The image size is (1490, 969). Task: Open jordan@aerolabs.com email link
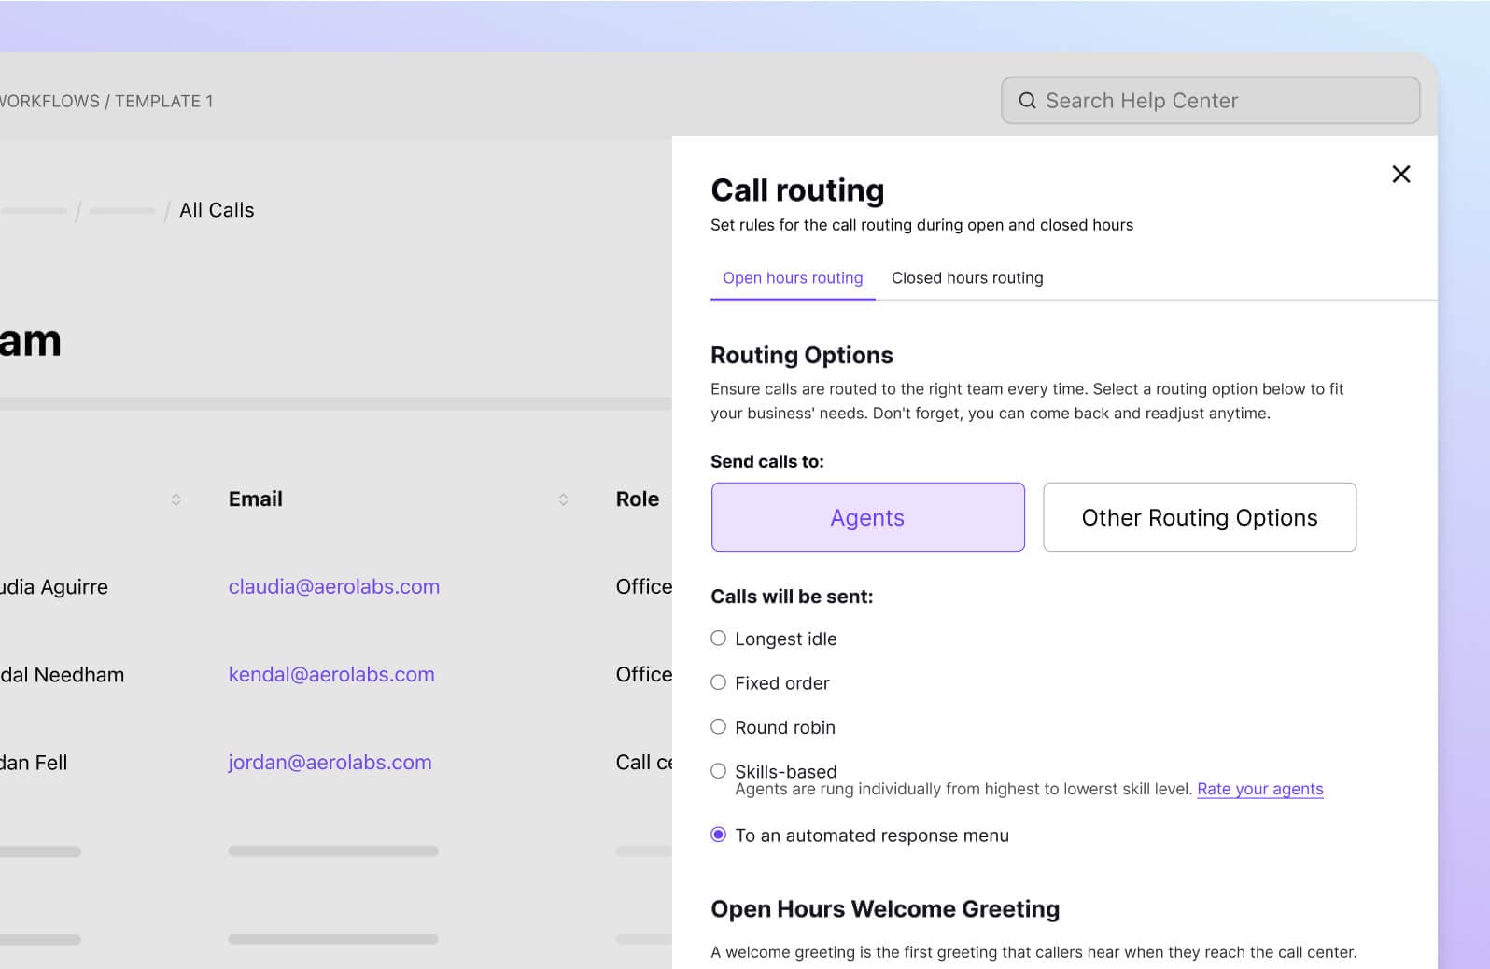click(330, 762)
